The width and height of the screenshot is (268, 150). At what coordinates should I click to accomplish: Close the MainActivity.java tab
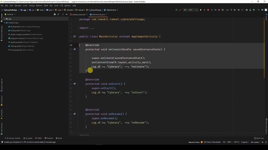pos(106,15)
